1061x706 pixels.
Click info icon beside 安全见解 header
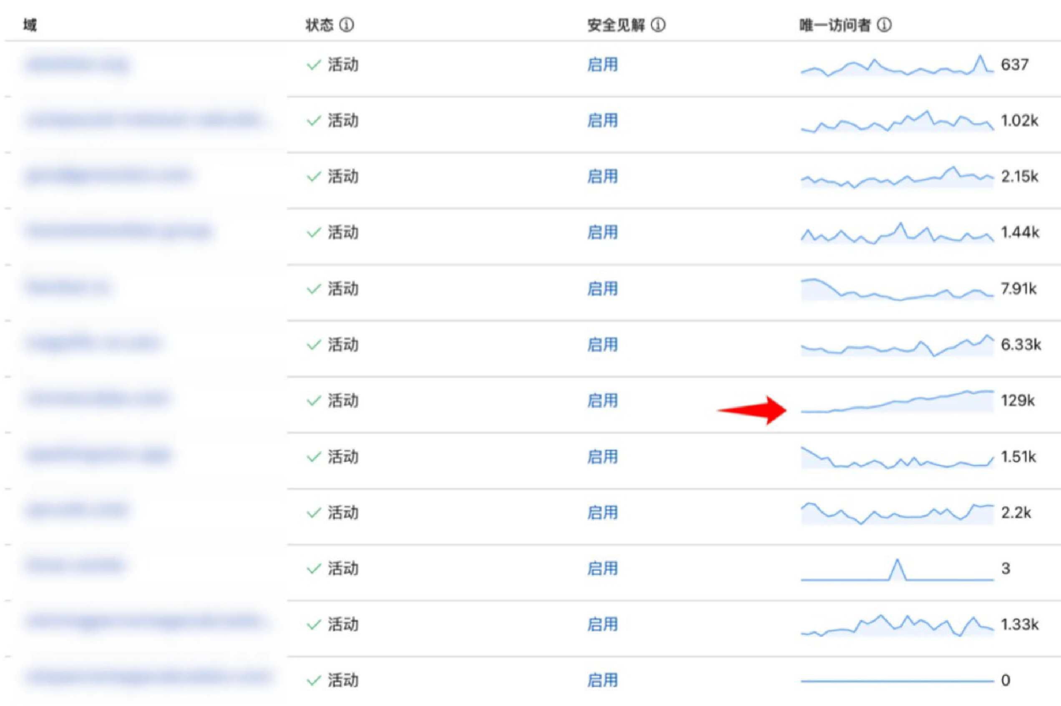pos(658,25)
